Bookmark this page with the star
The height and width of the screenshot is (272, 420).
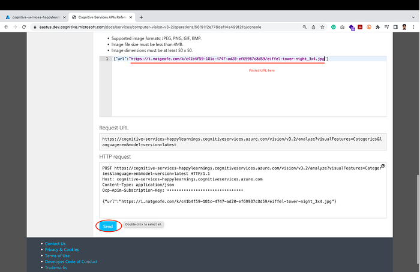(322, 27)
